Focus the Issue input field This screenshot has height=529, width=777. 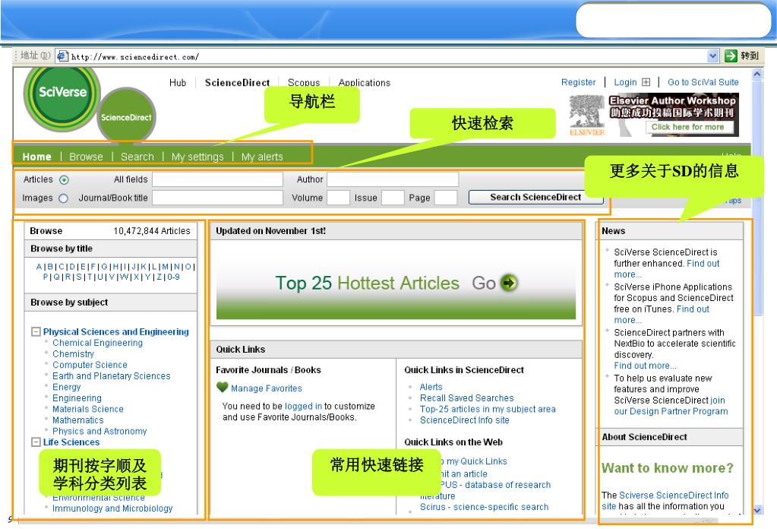[x=393, y=198]
